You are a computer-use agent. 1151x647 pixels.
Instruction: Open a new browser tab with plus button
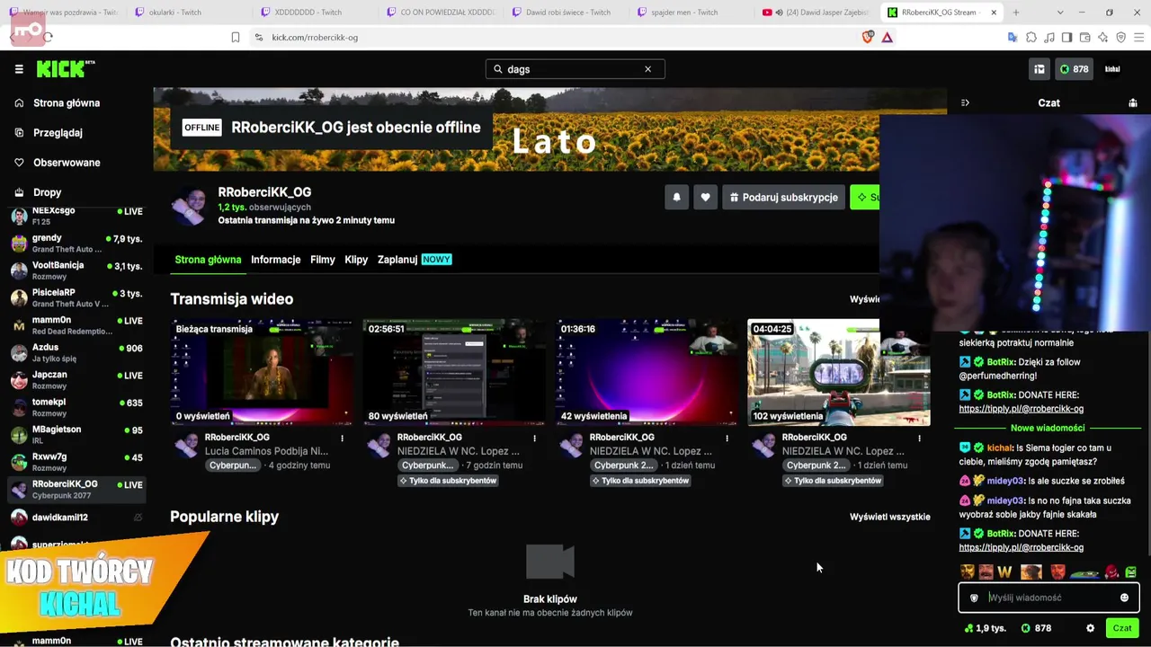tap(1016, 13)
